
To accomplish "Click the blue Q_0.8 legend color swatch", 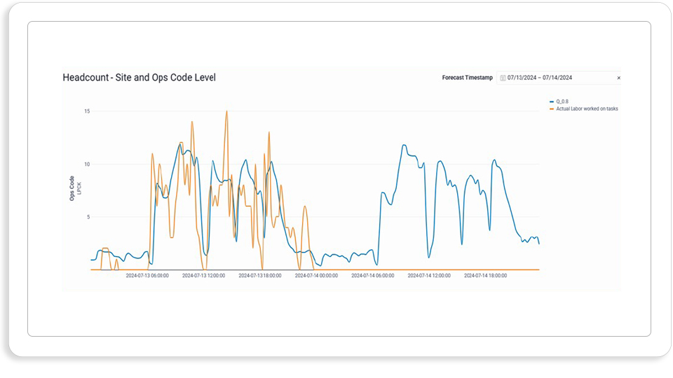I will click(x=552, y=101).
